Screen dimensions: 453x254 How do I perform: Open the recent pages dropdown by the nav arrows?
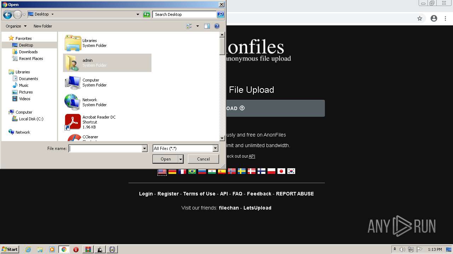pyautogui.click(x=24, y=15)
